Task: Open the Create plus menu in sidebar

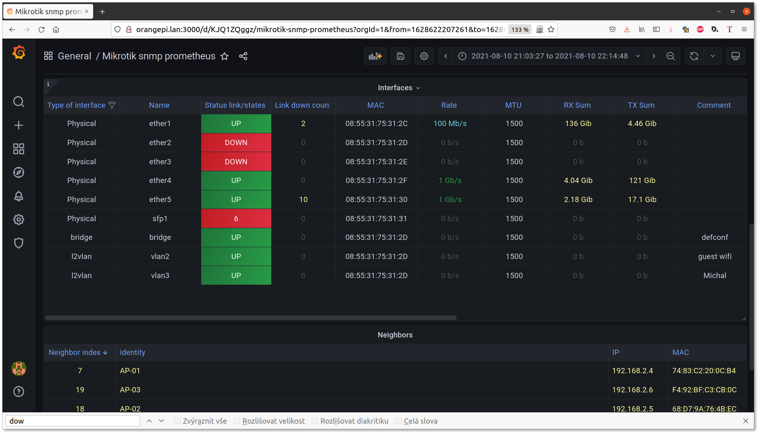Action: (19, 125)
